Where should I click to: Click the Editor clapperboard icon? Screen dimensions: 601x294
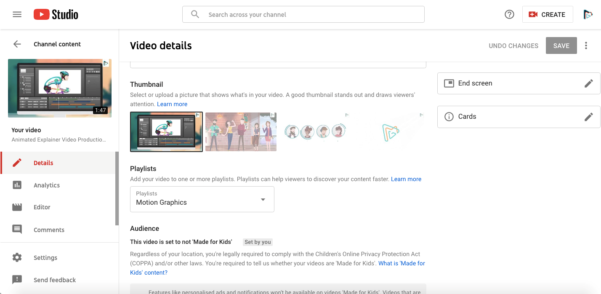pyautogui.click(x=17, y=207)
